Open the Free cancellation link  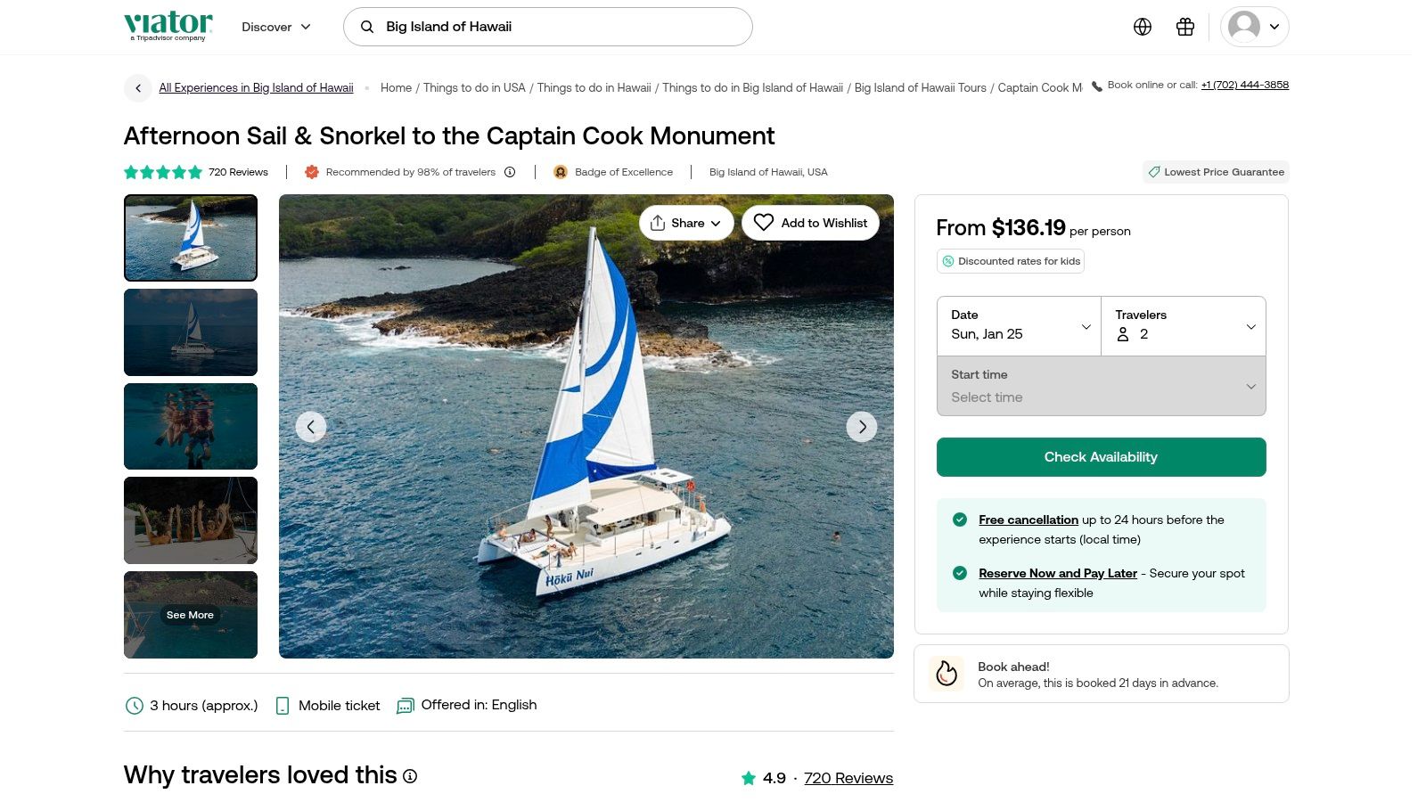(1029, 520)
